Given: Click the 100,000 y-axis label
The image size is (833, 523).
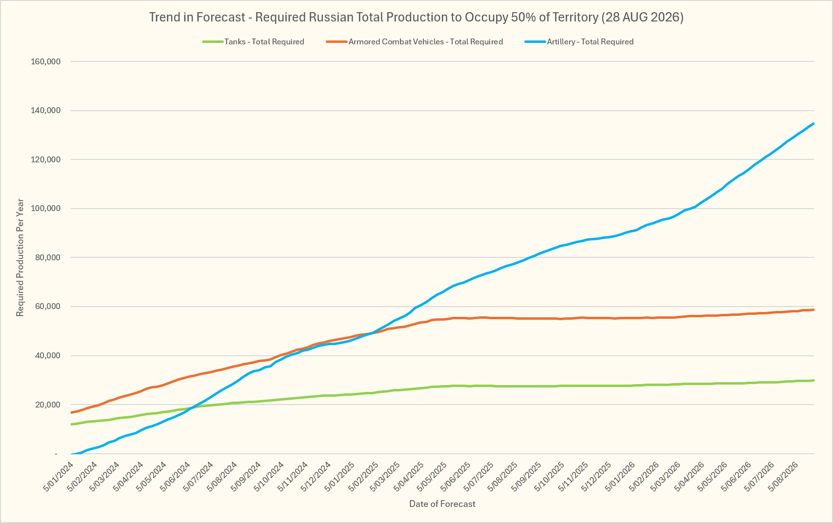Looking at the screenshot, I should 45,209.
